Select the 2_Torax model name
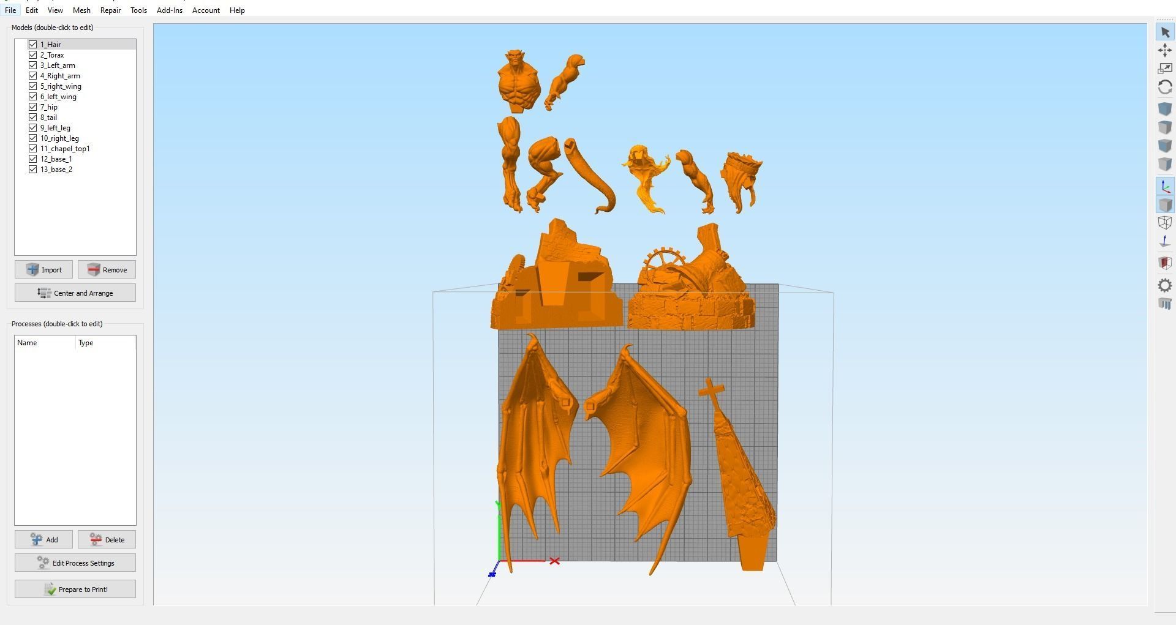This screenshot has height=625, width=1176. click(x=52, y=55)
